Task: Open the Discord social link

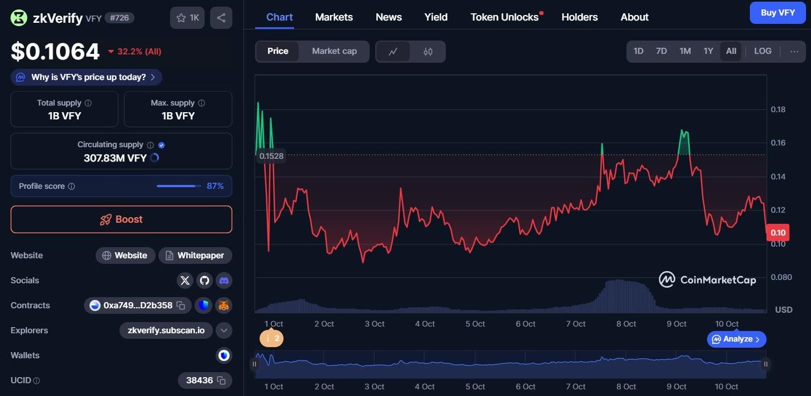Action: [224, 280]
